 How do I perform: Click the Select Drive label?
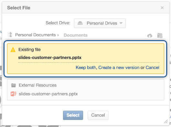[x=58, y=23]
